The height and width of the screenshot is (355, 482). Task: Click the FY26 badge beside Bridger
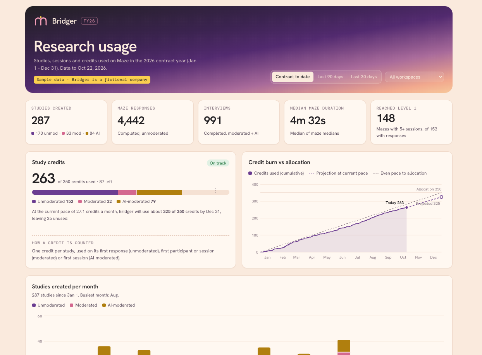click(x=89, y=21)
